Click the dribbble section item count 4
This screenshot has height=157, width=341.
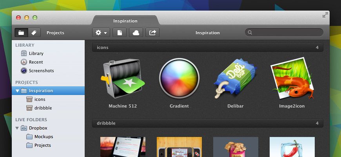317,123
